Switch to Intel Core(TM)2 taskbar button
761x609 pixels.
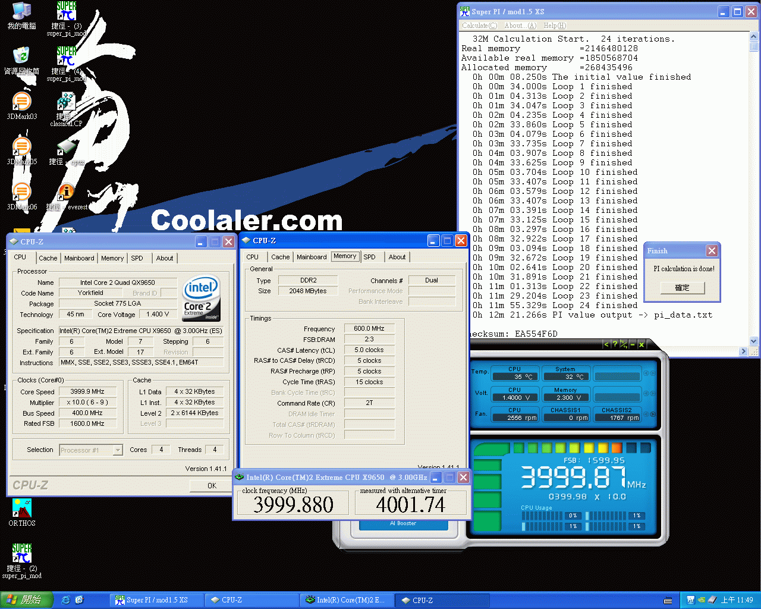tap(347, 600)
